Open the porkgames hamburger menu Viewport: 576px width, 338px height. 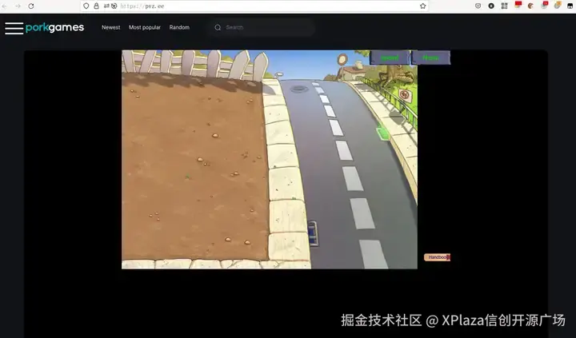14,28
